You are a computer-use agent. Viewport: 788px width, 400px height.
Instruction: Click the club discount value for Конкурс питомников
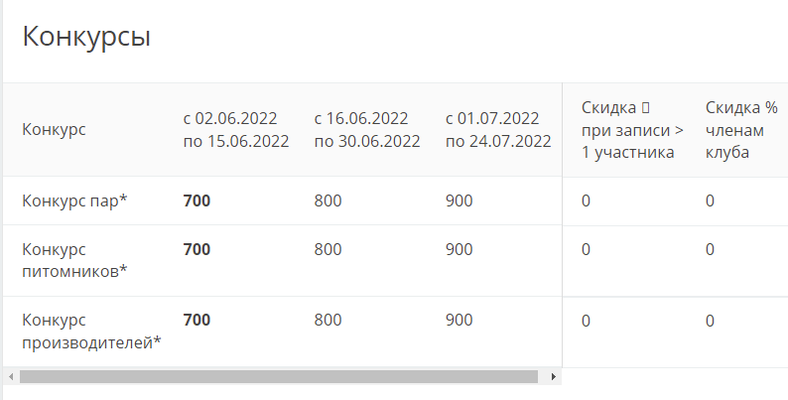point(710,249)
